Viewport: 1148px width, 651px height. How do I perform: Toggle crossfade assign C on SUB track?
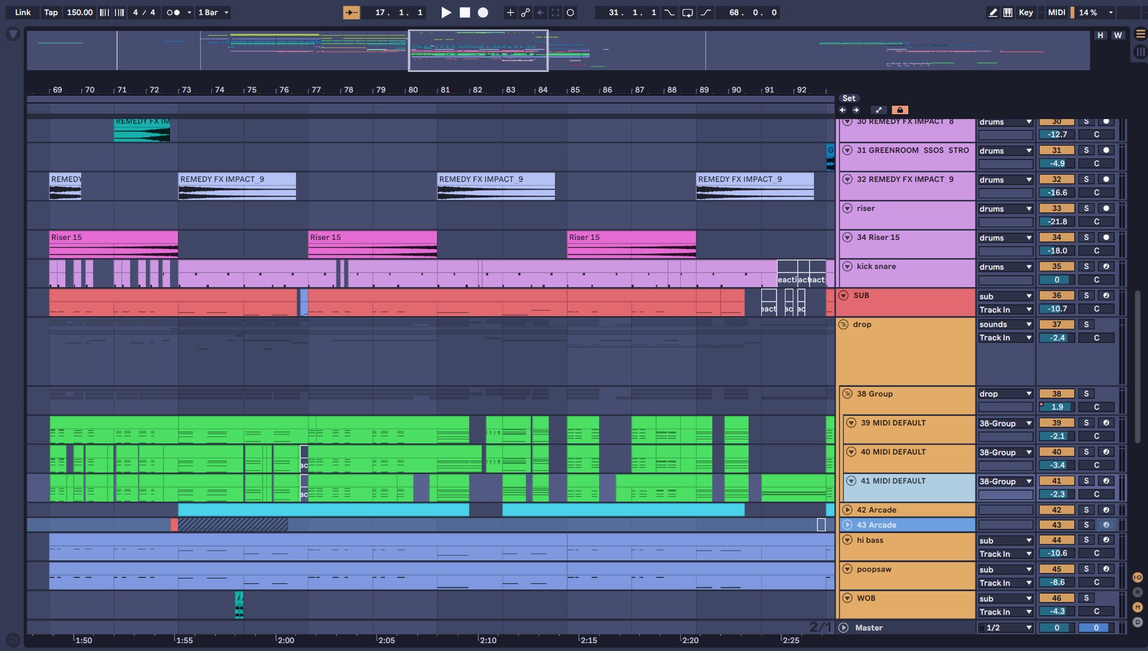(1097, 309)
